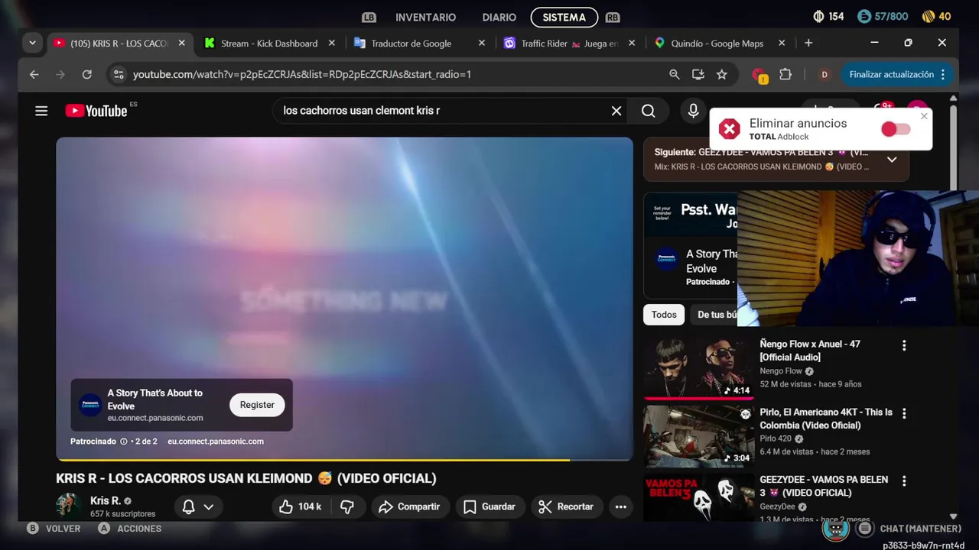The width and height of the screenshot is (979, 550).
Task: Open Chrome menu beside Finalizar actualización
Action: tap(943, 74)
